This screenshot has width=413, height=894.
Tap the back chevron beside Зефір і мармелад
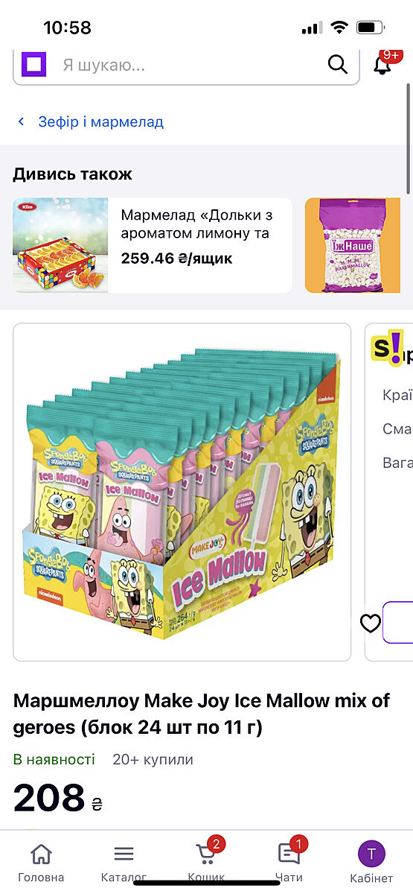(x=22, y=121)
